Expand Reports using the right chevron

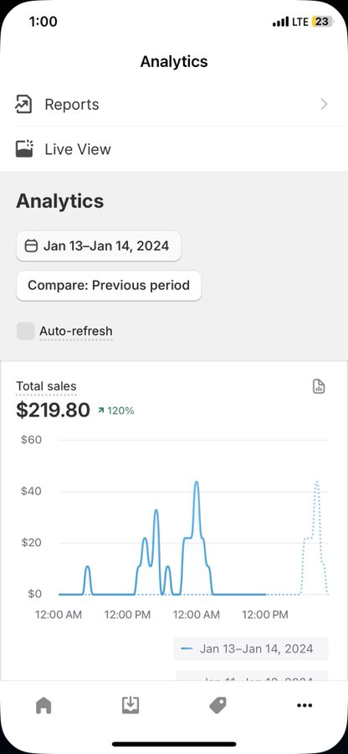coord(325,105)
